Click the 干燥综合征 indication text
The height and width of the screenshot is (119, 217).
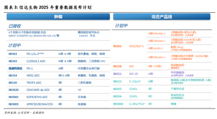point(178,89)
